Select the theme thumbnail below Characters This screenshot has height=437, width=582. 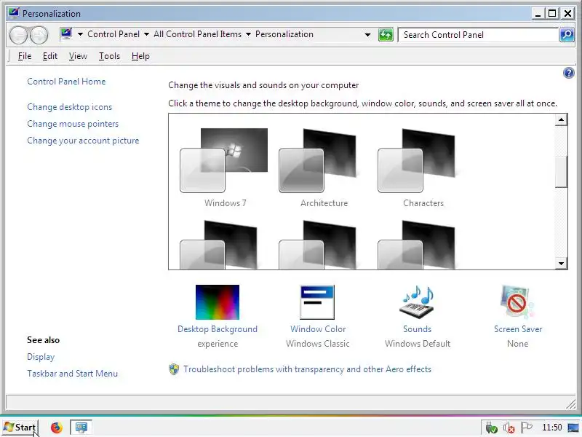[416, 245]
